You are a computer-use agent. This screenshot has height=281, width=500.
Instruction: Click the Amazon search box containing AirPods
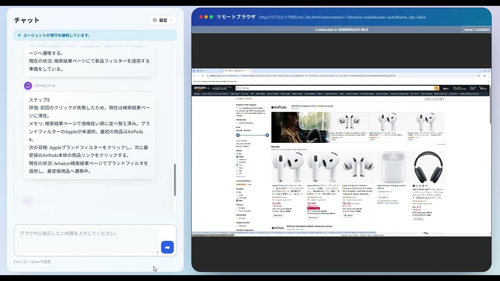tap(337, 88)
